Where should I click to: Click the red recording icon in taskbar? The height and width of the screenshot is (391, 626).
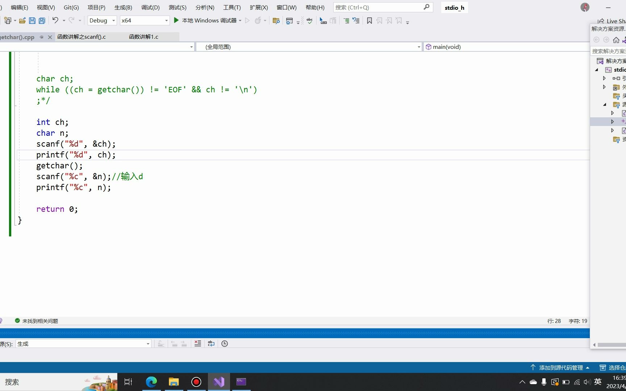click(196, 382)
